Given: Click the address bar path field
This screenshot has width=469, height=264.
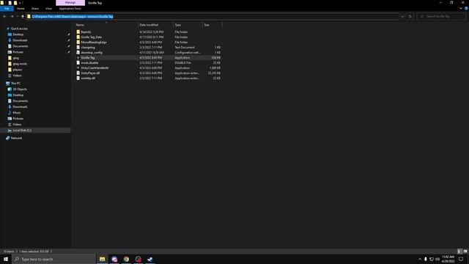Looking at the screenshot, I should (213, 16).
